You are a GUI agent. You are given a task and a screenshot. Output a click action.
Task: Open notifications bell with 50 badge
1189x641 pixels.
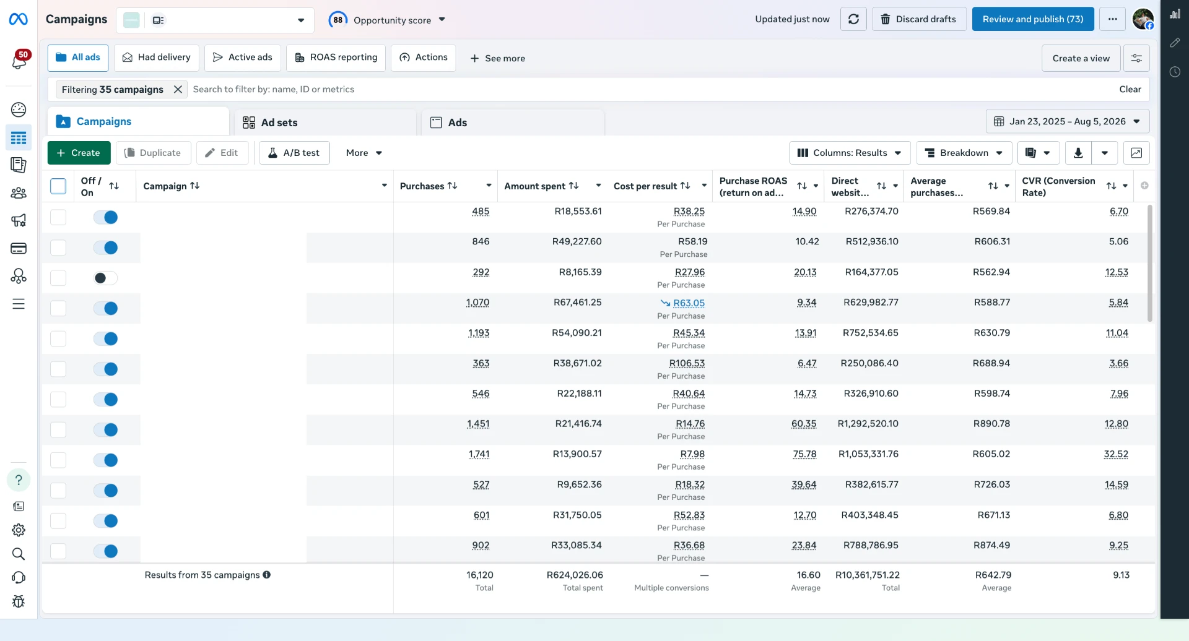(19, 60)
